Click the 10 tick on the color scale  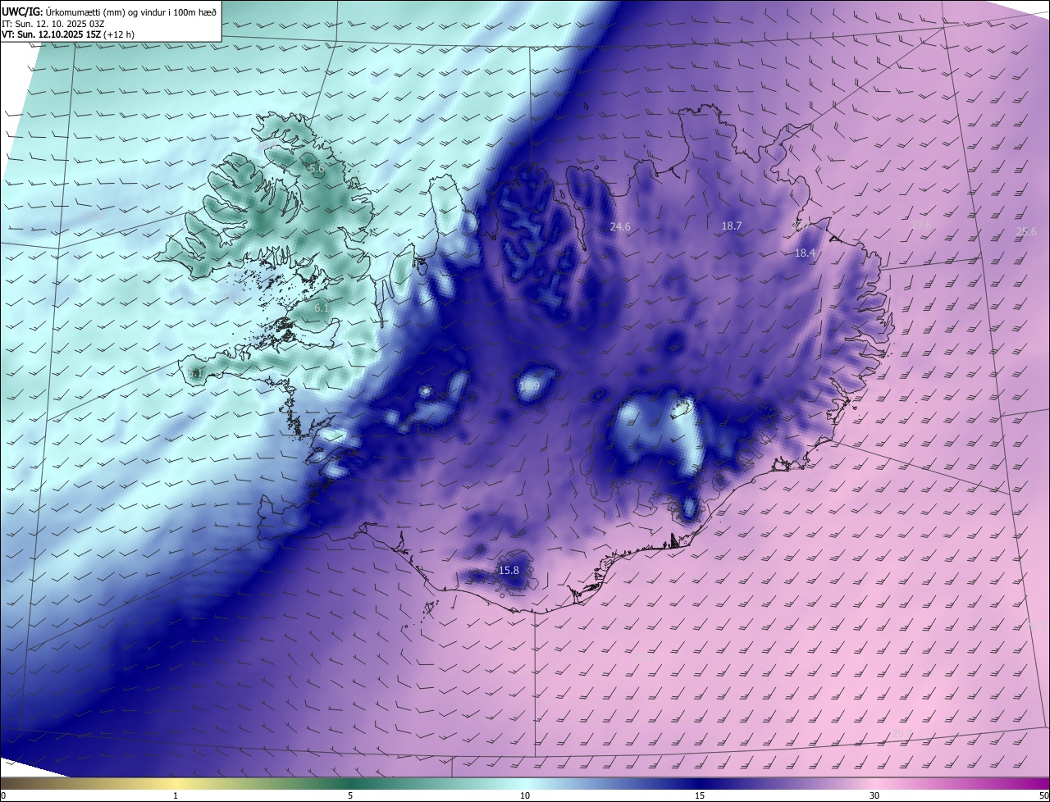tap(525, 795)
